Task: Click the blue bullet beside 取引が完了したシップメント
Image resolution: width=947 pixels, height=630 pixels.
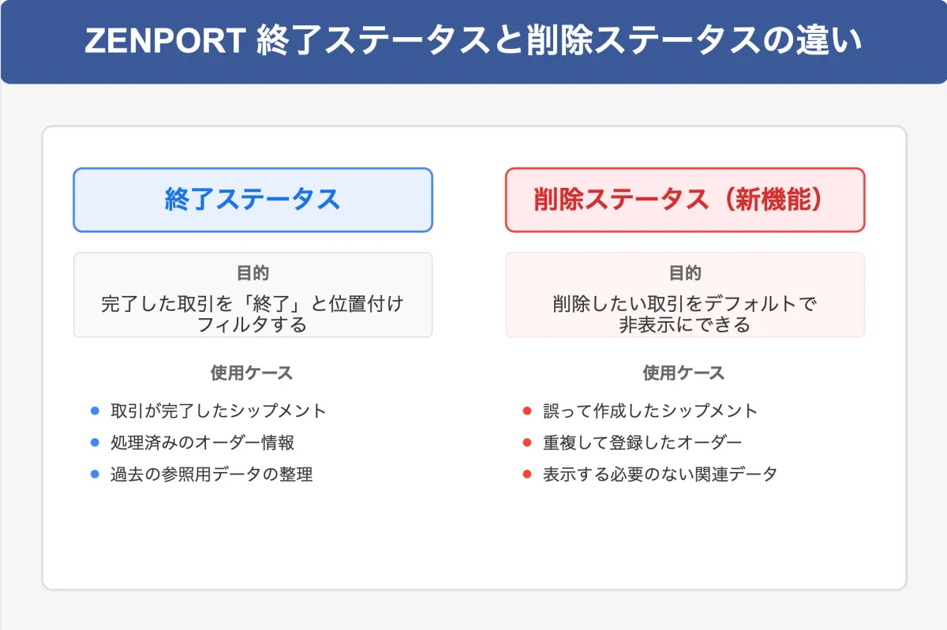Action: [95, 411]
